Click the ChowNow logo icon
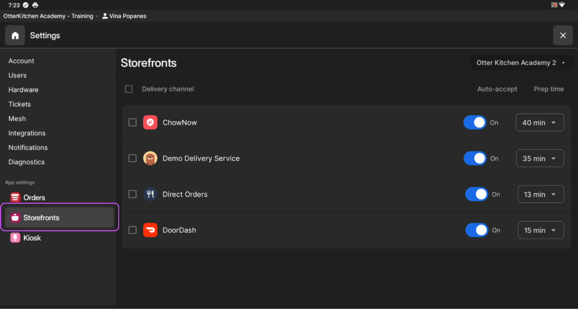 pyautogui.click(x=150, y=122)
